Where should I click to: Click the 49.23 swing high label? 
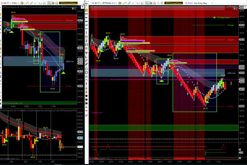point(108,33)
